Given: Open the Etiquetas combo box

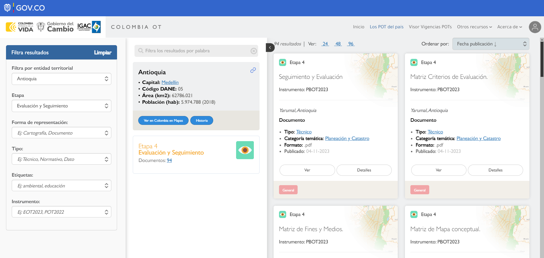Looking at the screenshot, I should point(62,186).
